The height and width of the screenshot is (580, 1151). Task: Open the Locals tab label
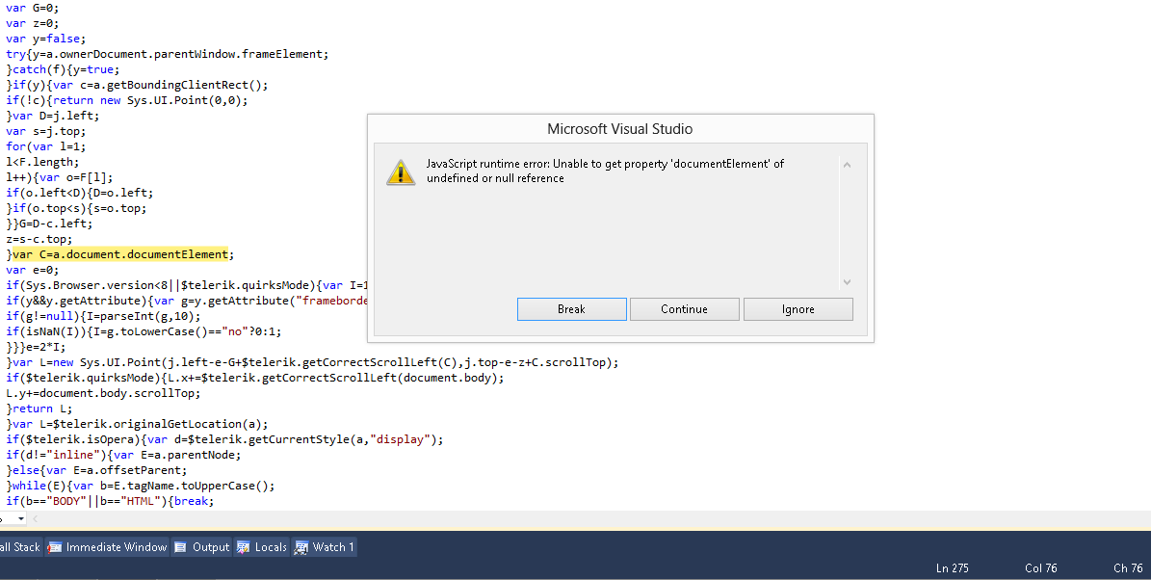271,547
